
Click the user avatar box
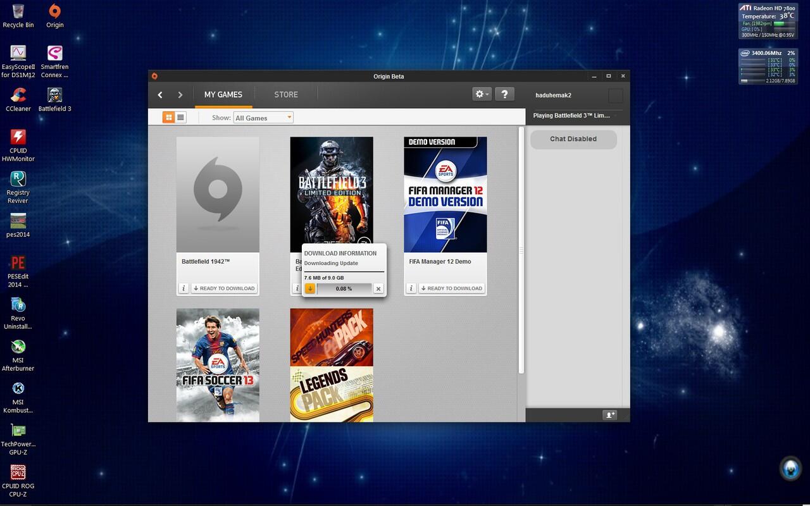tap(615, 96)
